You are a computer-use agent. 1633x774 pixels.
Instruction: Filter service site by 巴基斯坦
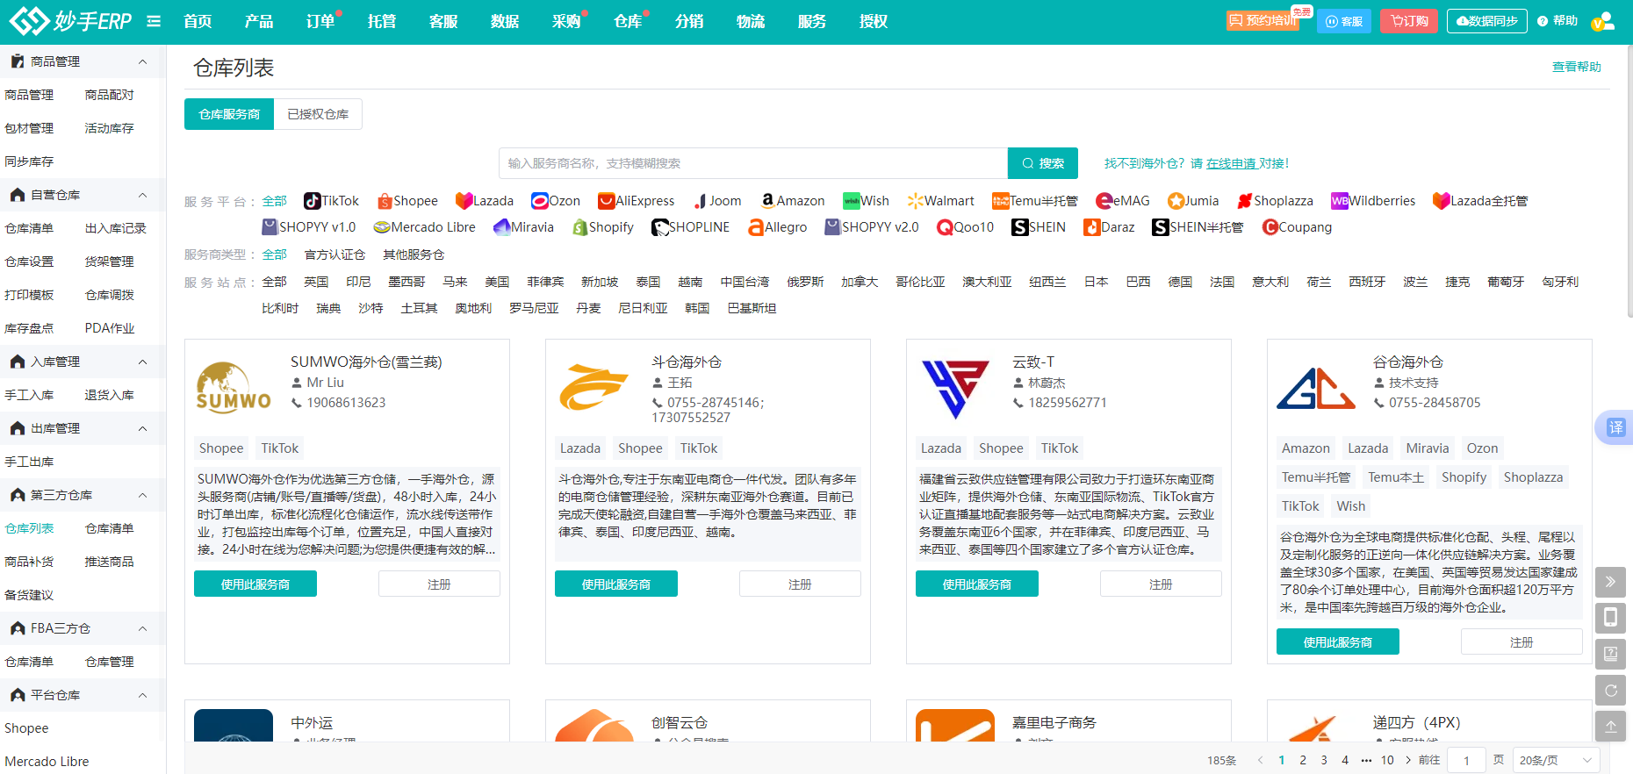(752, 308)
